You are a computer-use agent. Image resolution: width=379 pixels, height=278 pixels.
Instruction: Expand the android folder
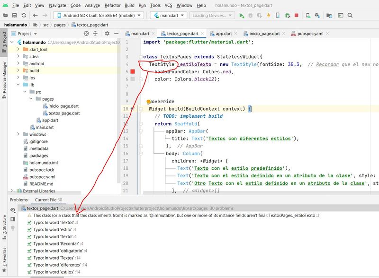[18, 63]
